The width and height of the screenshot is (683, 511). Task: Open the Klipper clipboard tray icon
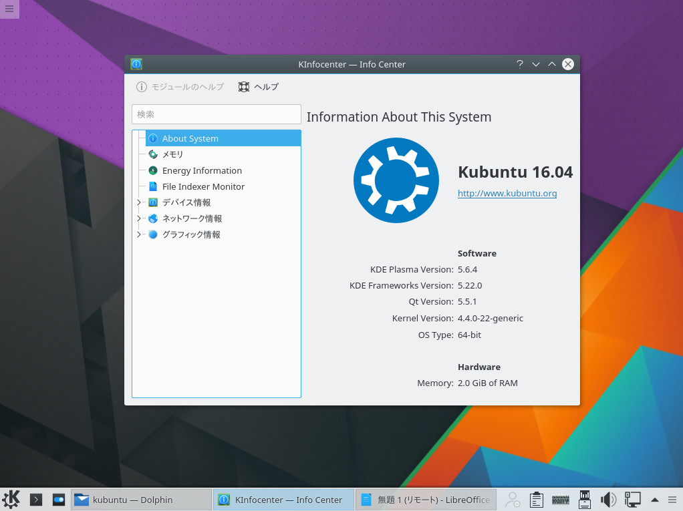coord(536,499)
